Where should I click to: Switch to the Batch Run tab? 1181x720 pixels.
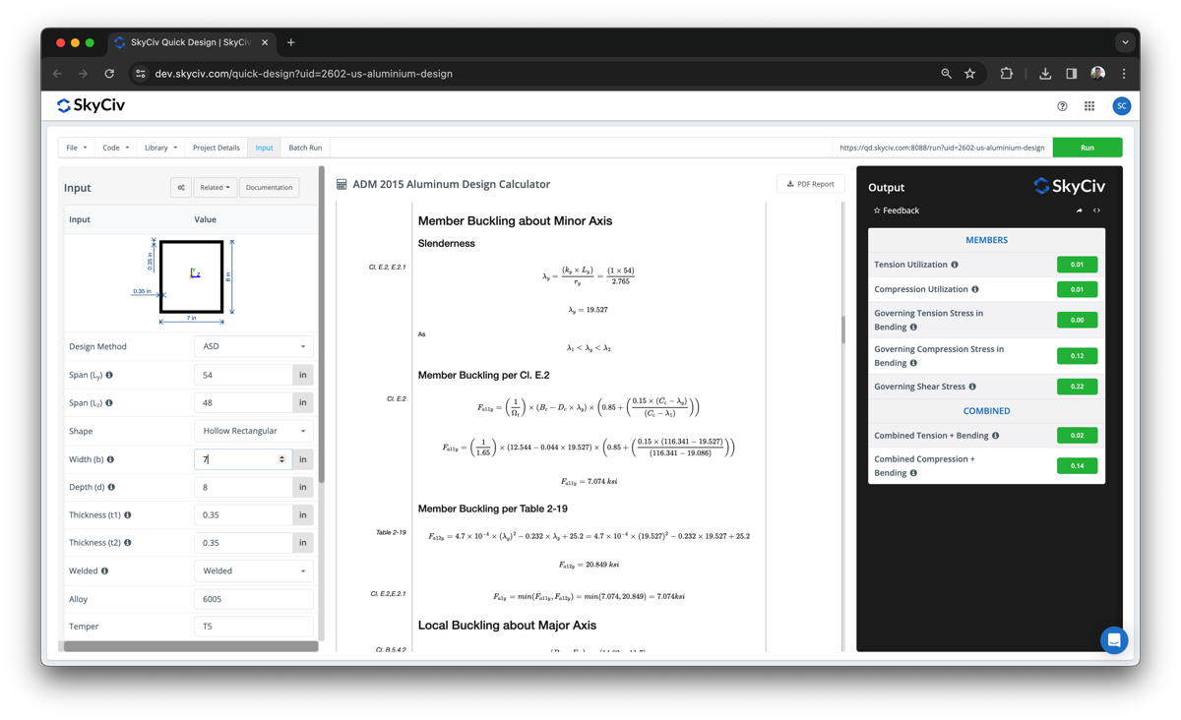pos(305,148)
